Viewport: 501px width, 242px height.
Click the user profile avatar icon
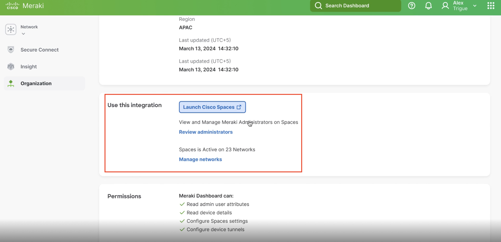(x=445, y=6)
